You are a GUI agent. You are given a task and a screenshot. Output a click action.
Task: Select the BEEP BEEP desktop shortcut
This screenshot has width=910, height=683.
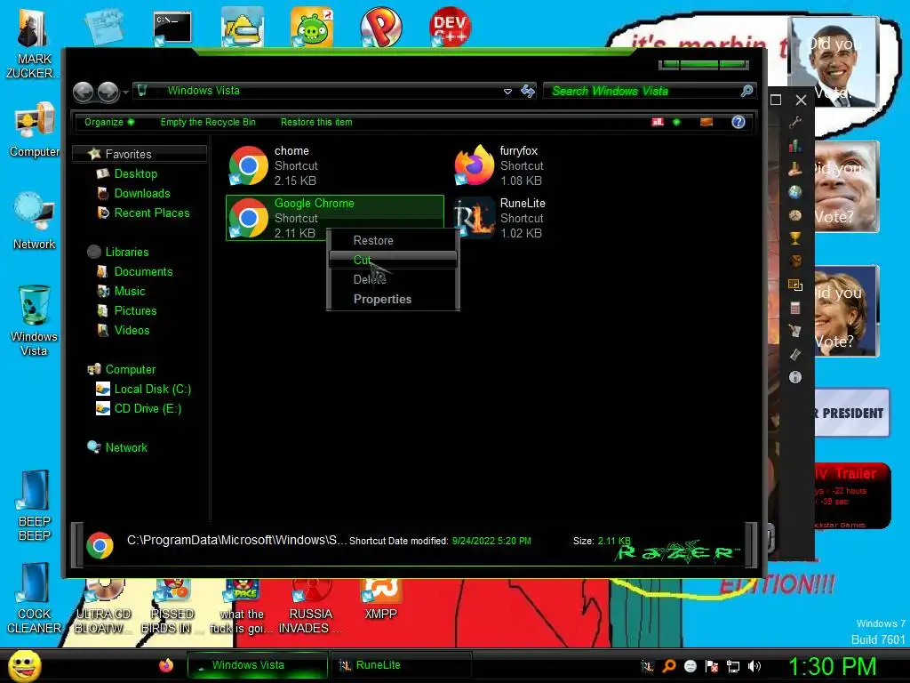point(35,505)
